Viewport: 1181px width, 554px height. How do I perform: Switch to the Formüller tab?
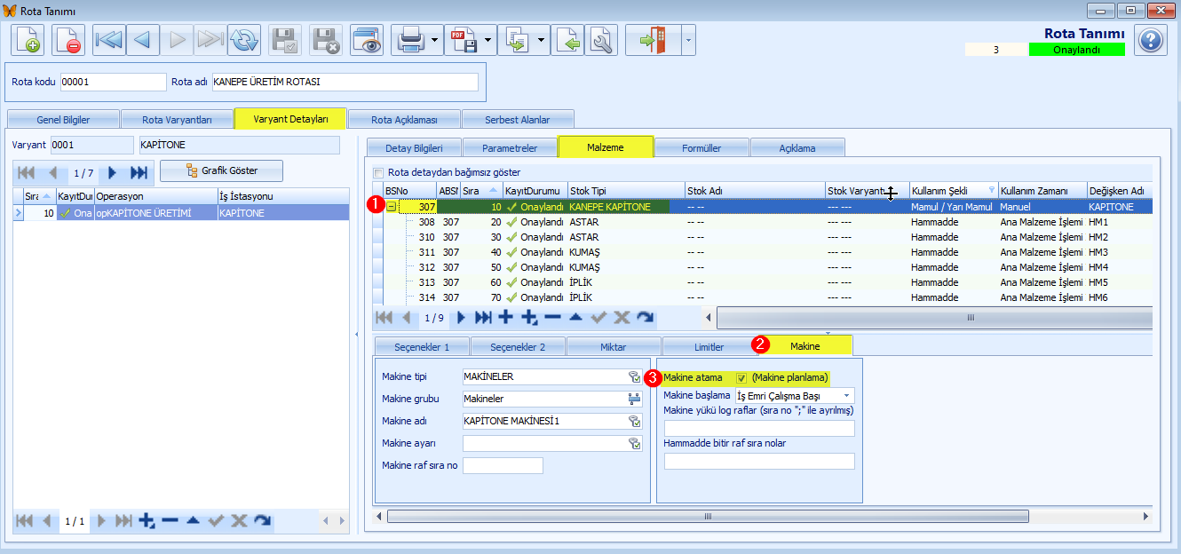click(x=701, y=147)
